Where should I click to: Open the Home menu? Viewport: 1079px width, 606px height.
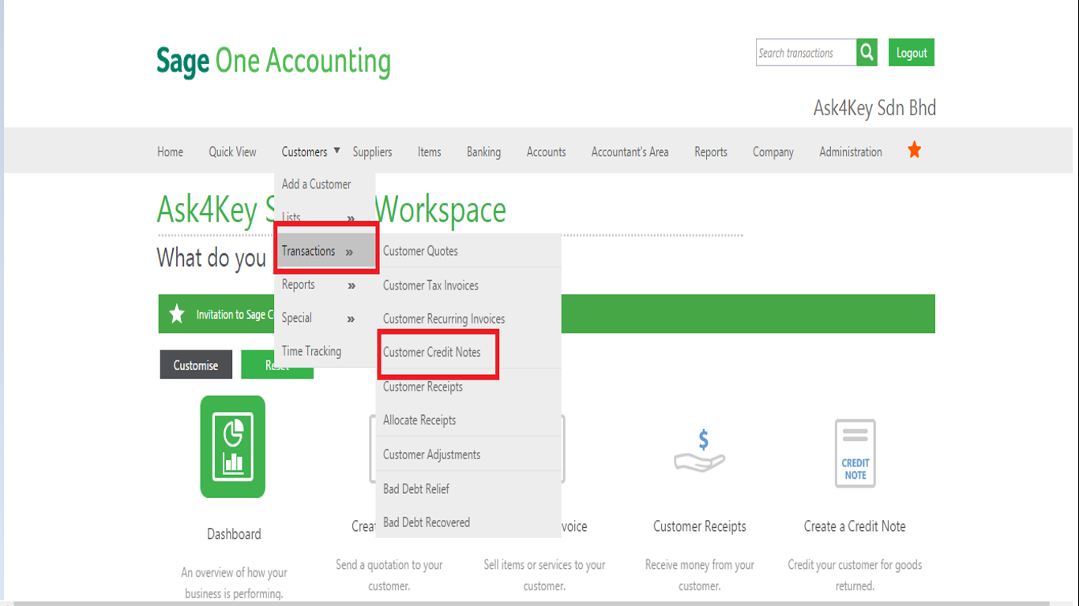170,151
